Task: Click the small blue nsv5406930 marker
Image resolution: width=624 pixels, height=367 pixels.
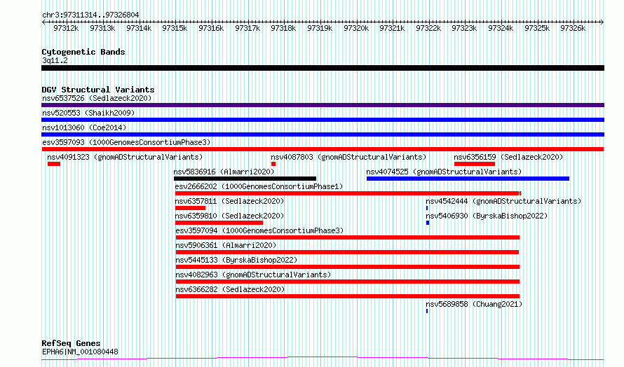Action: [428, 223]
